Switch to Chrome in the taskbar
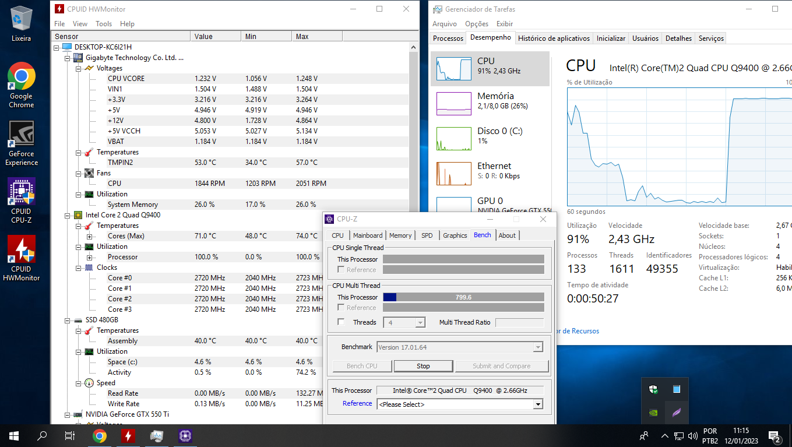This screenshot has width=792, height=447. [100, 435]
